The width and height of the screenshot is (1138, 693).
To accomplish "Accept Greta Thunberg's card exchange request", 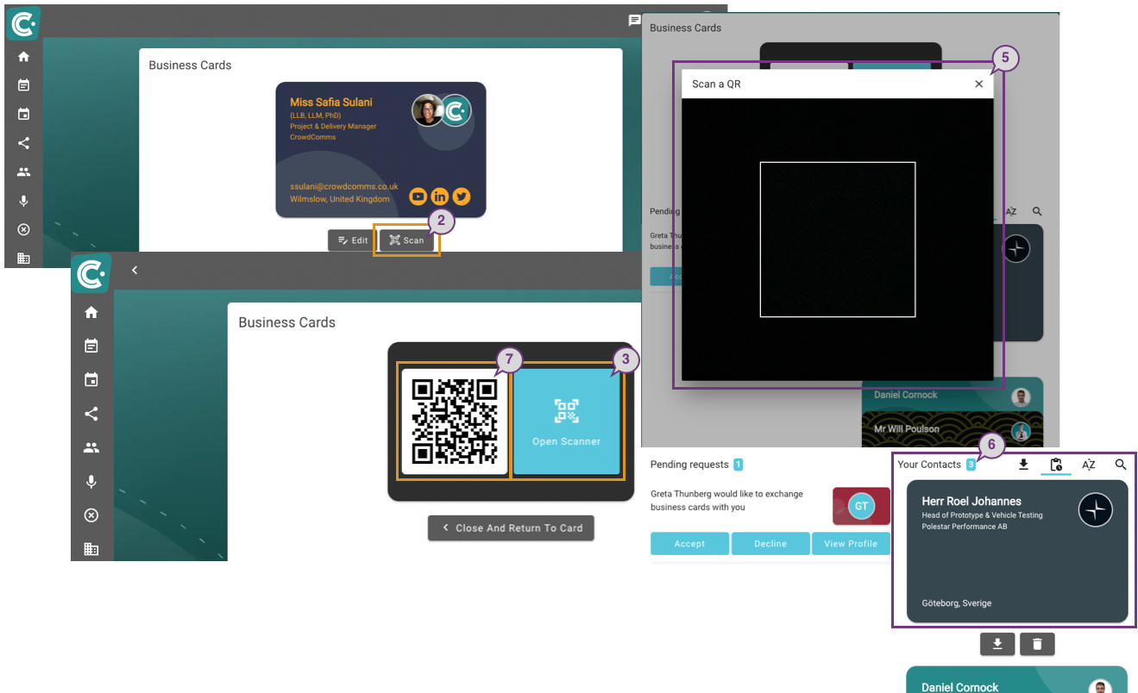I will 689,544.
